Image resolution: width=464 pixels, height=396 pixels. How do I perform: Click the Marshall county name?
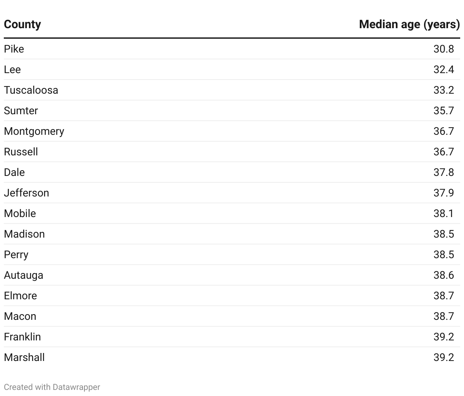[24, 358]
